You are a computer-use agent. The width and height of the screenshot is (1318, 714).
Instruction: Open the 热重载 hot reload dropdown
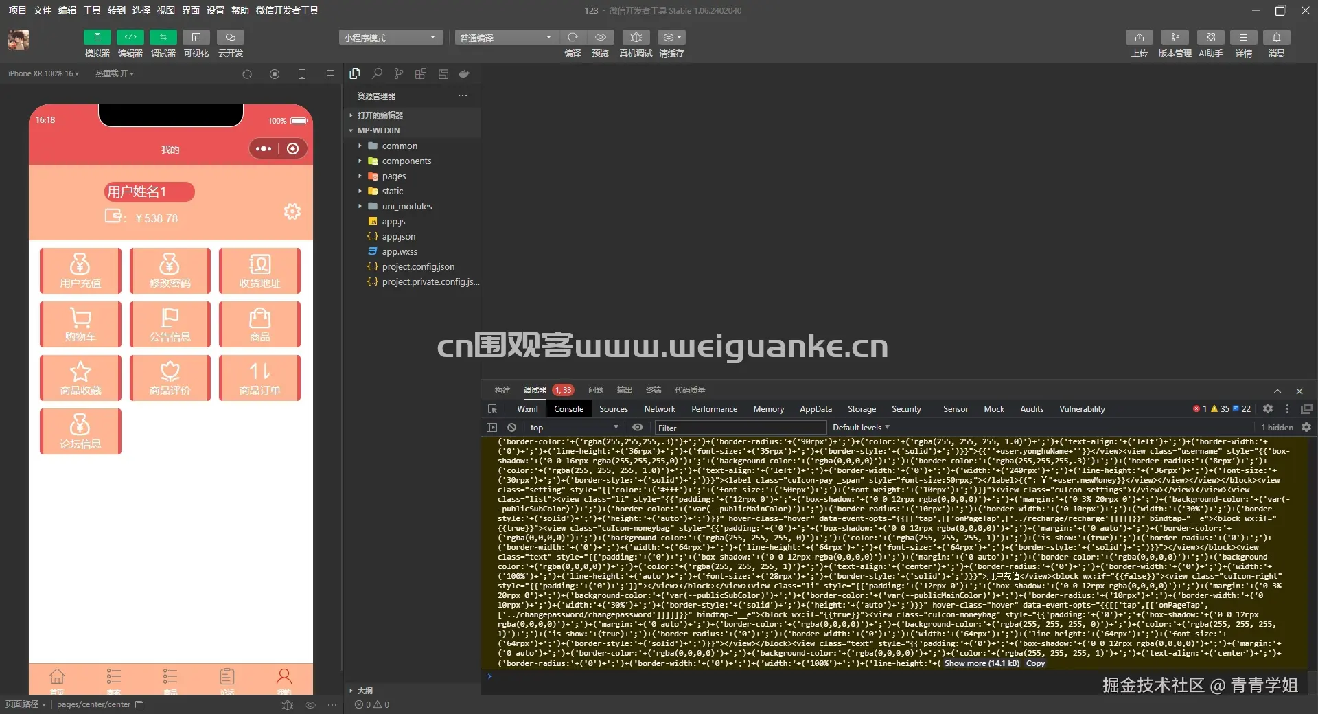pyautogui.click(x=115, y=73)
